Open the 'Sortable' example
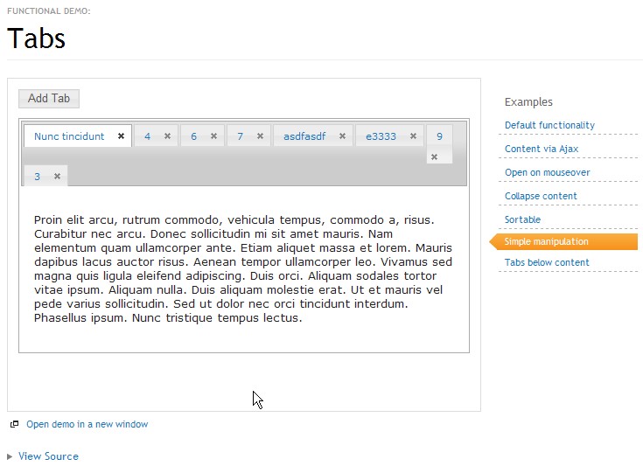 [522, 219]
